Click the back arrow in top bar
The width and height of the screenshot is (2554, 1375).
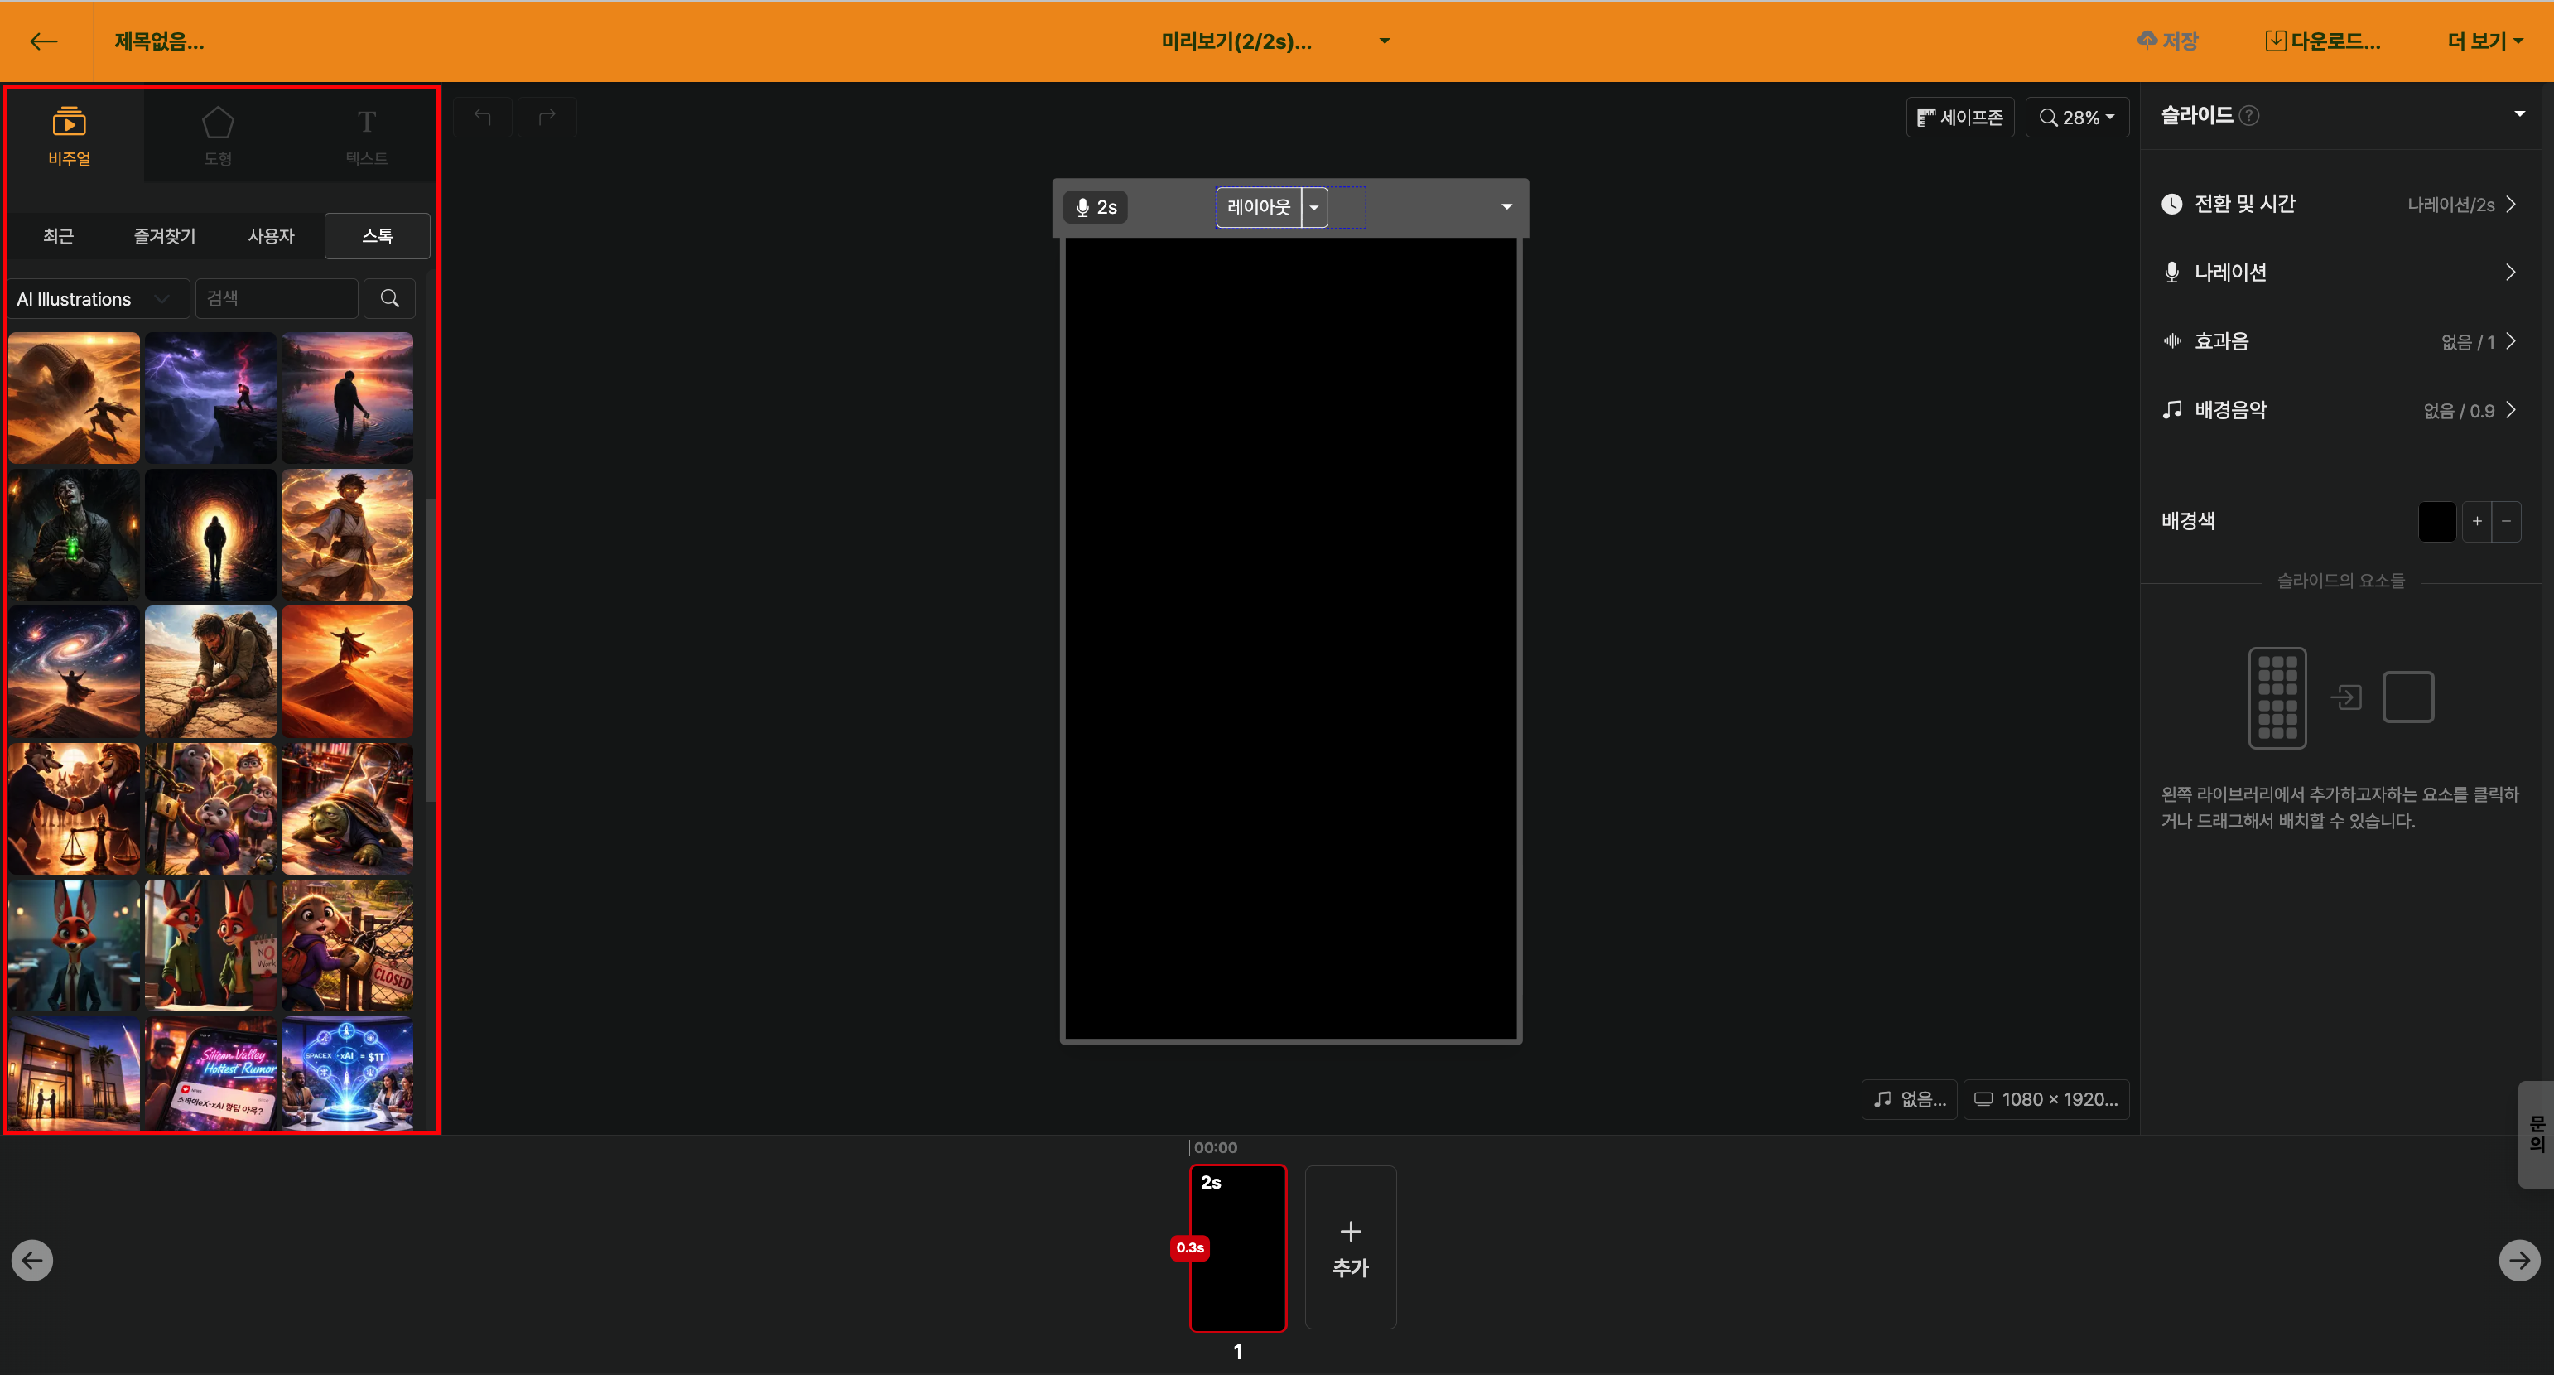44,41
